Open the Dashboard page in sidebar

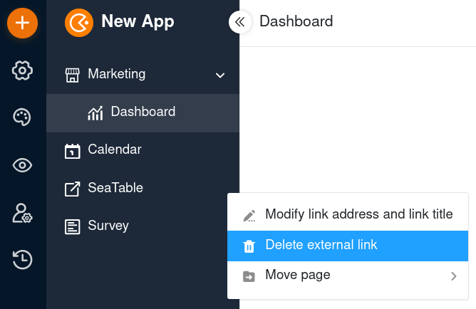[x=143, y=112]
